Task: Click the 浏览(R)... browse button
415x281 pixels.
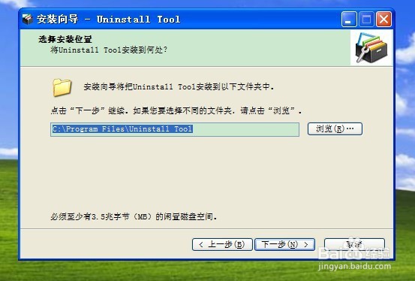Action: click(335, 128)
